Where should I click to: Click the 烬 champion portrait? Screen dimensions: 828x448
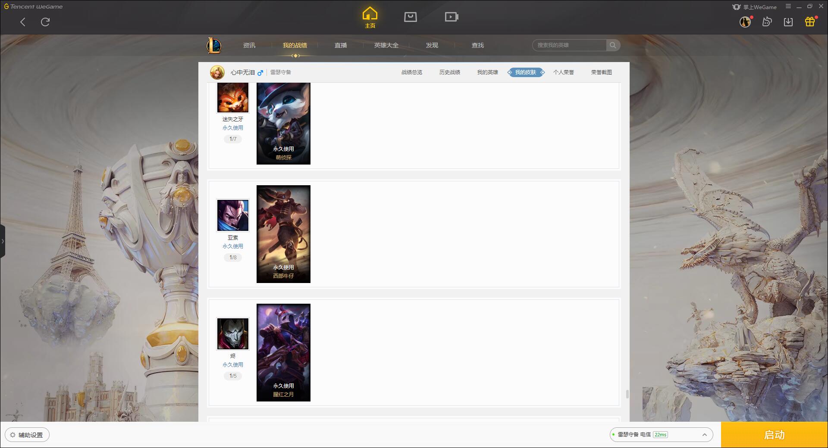point(233,334)
